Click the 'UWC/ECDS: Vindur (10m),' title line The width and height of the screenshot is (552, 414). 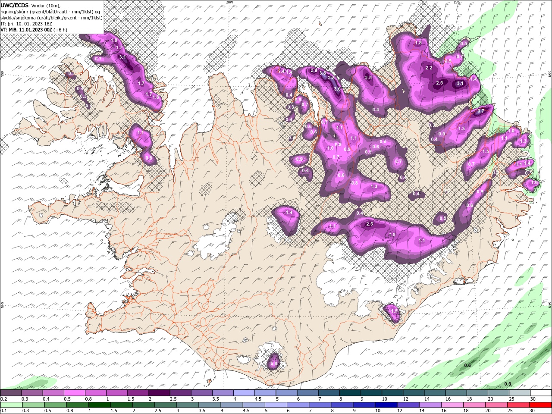pyautogui.click(x=31, y=5)
